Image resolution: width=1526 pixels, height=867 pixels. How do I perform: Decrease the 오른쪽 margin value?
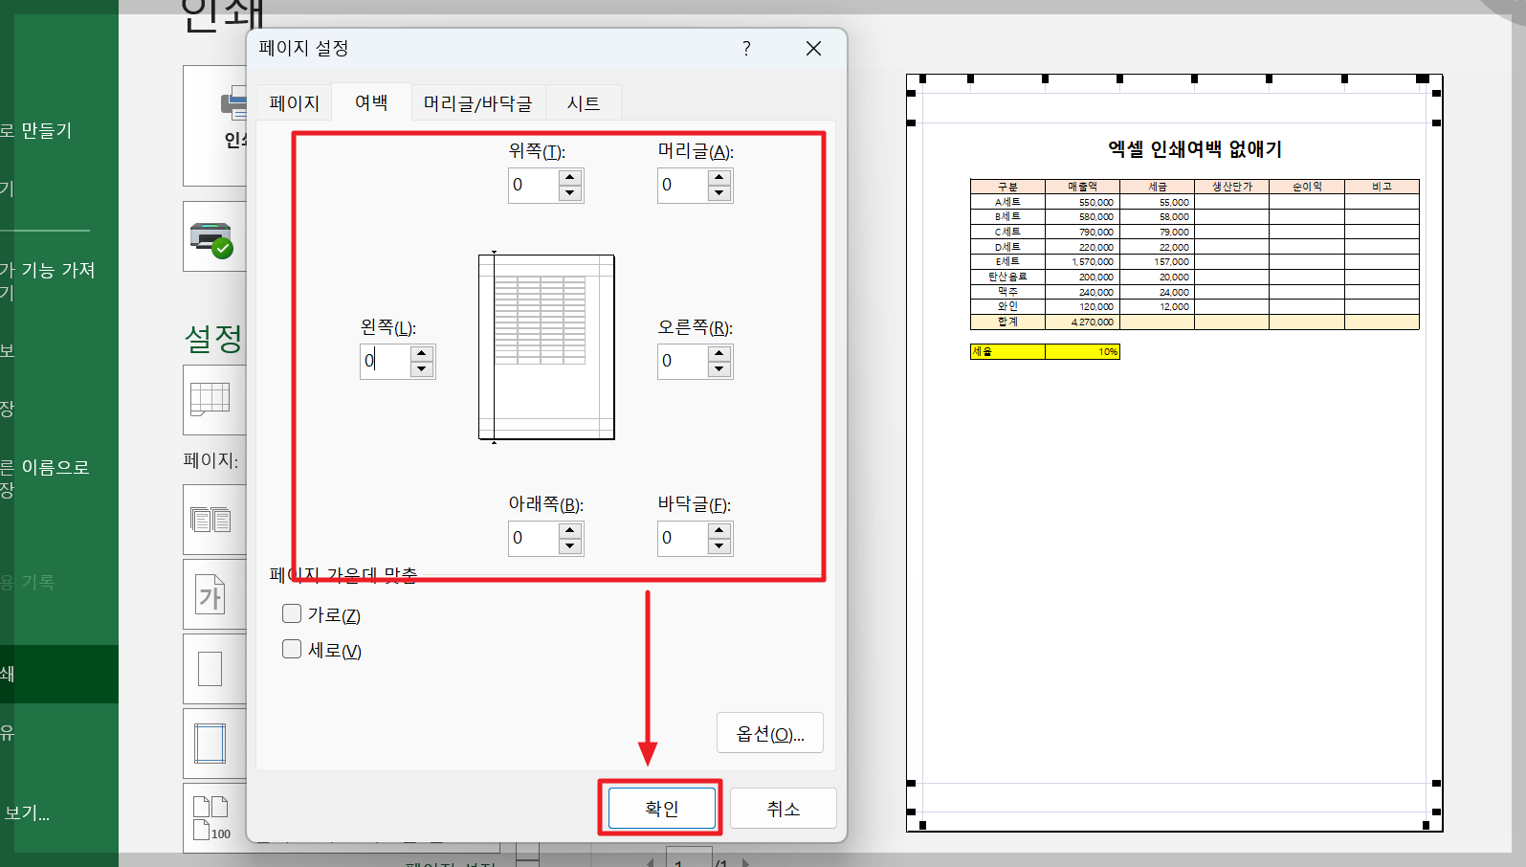tap(719, 370)
